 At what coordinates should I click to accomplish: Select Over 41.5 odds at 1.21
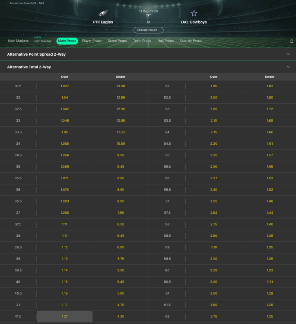coord(65,316)
